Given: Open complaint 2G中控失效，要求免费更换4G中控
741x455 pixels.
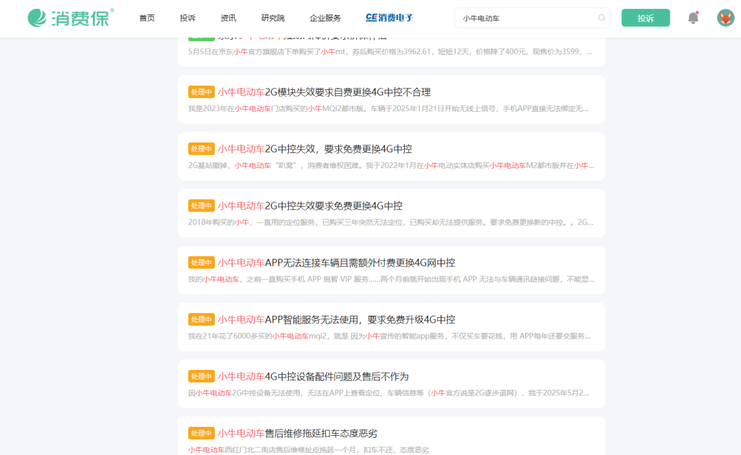Looking at the screenshot, I should pos(315,149).
